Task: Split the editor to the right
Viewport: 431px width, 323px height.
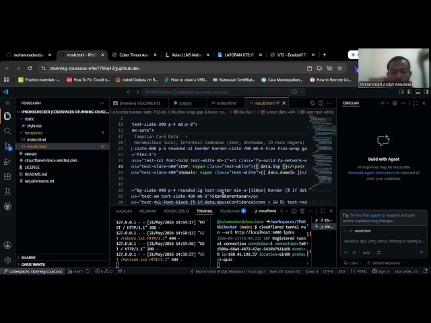Action: click(321, 103)
